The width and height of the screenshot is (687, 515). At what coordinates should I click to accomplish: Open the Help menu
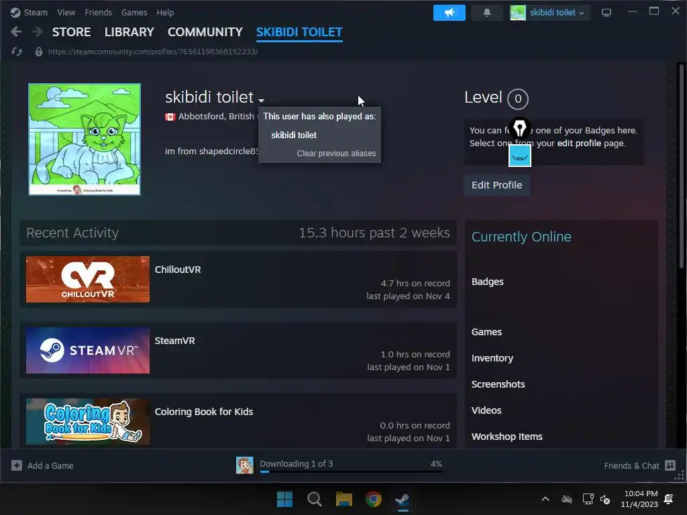click(165, 12)
